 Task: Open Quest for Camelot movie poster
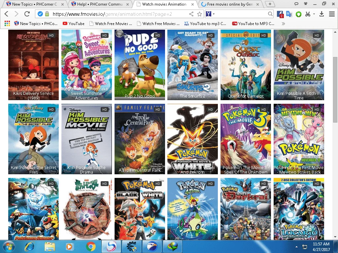coord(246,65)
